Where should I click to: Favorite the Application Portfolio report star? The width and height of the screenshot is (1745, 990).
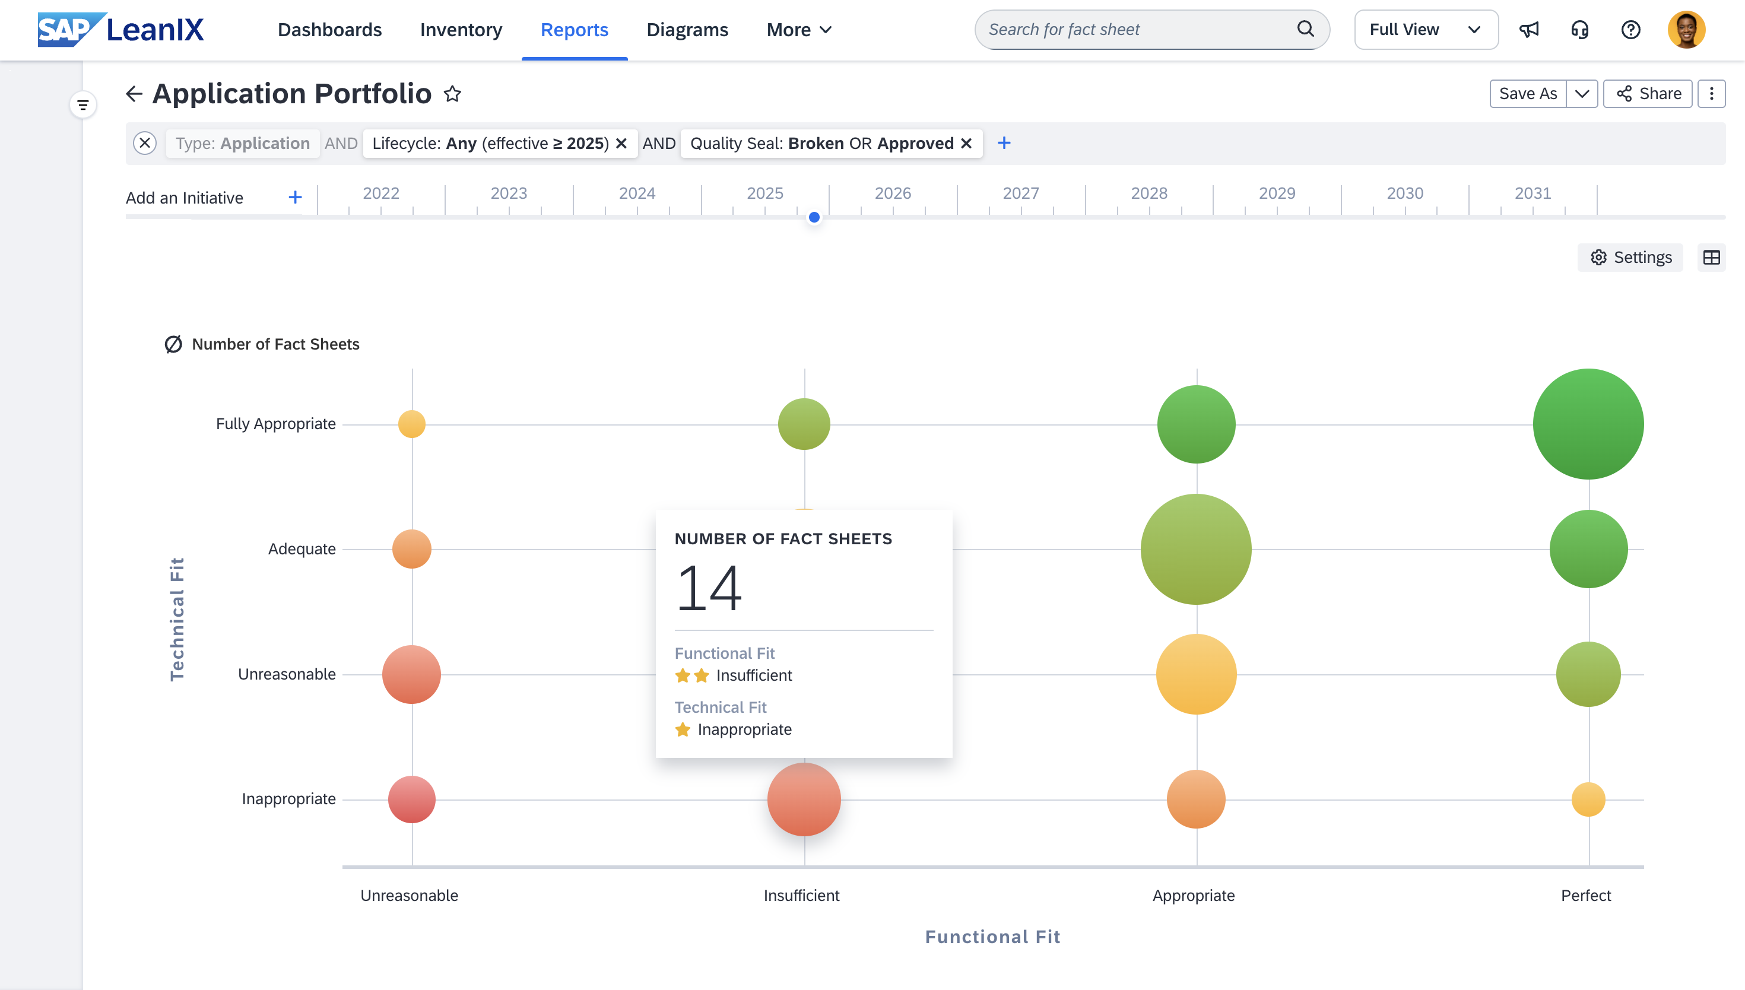(453, 94)
